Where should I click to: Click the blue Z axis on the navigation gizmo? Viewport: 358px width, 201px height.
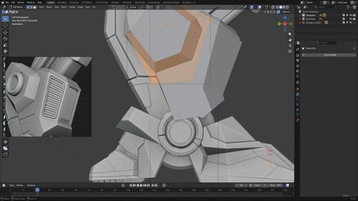click(x=285, y=18)
